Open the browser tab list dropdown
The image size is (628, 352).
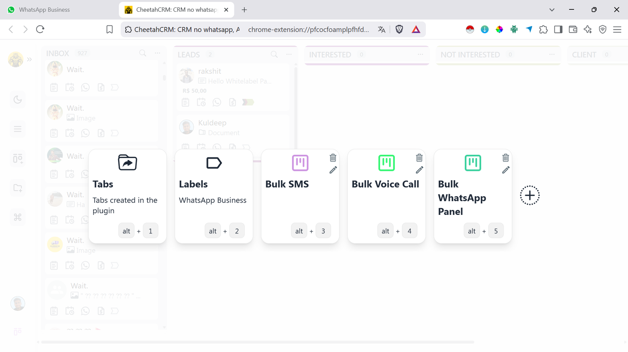(551, 10)
